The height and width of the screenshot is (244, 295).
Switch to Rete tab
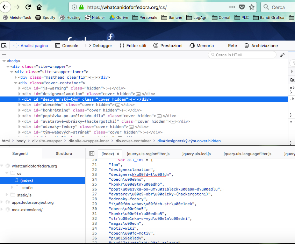(229, 45)
